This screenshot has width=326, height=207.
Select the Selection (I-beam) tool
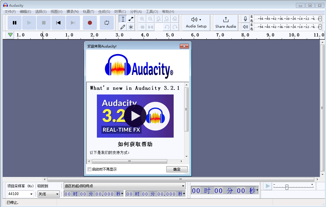tap(123, 19)
